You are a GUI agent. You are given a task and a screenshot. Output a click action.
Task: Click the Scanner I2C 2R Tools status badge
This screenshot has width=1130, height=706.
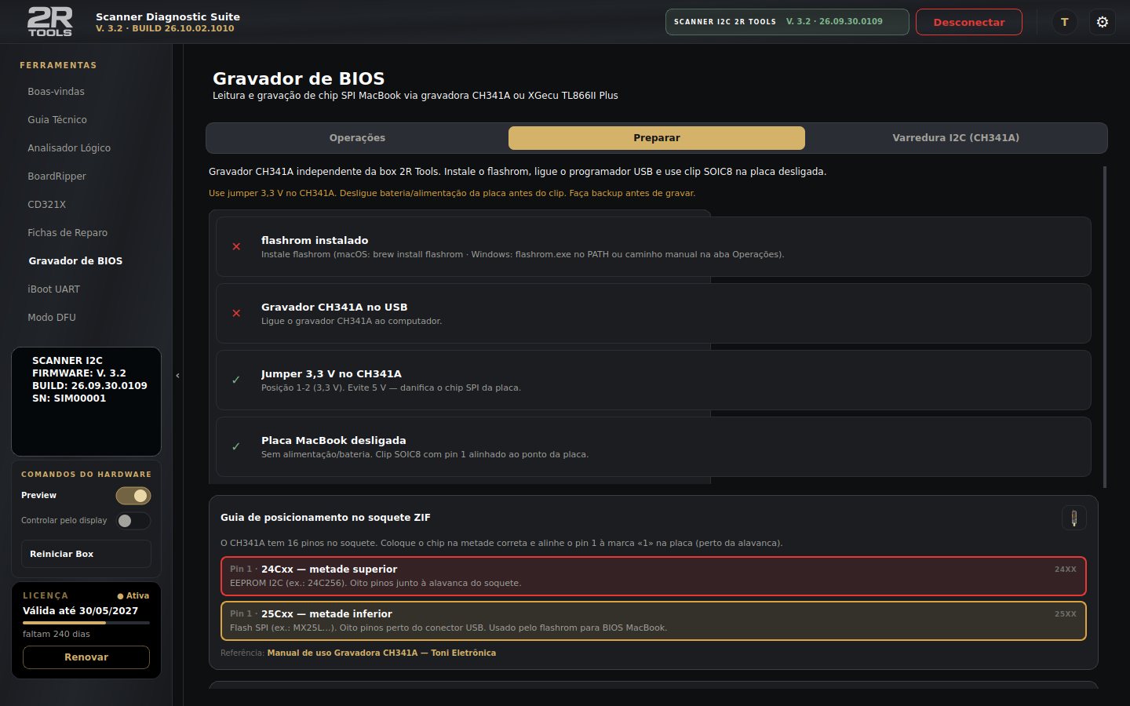[787, 22]
